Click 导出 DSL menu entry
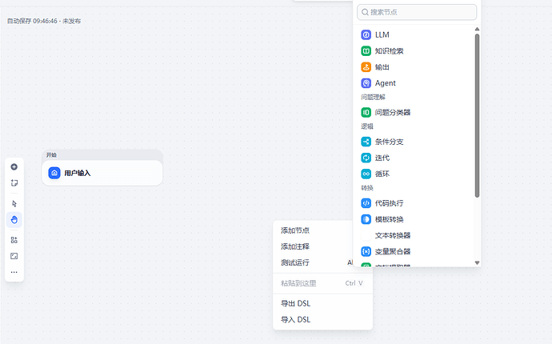 [295, 303]
